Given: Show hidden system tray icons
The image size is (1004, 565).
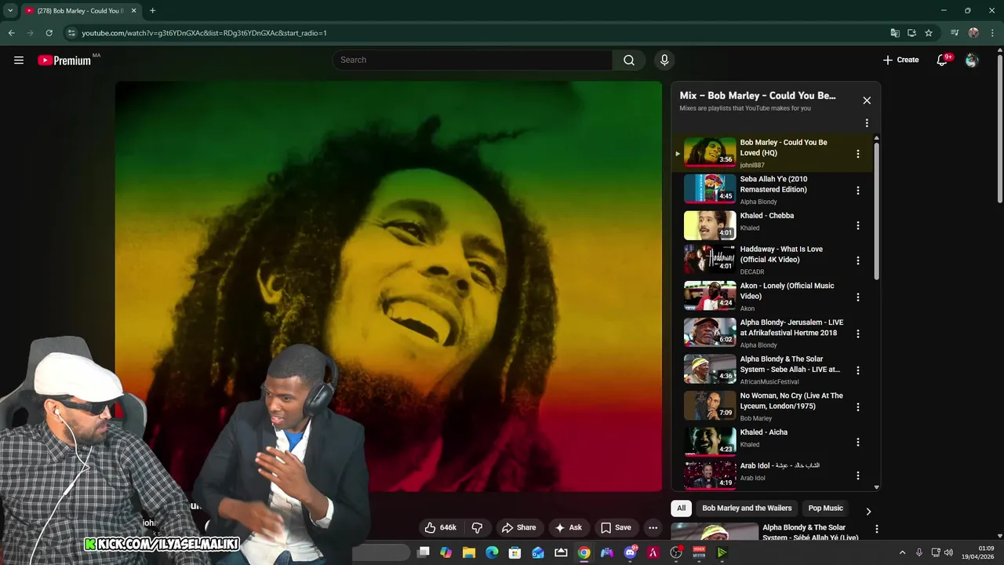Looking at the screenshot, I should coord(902,552).
